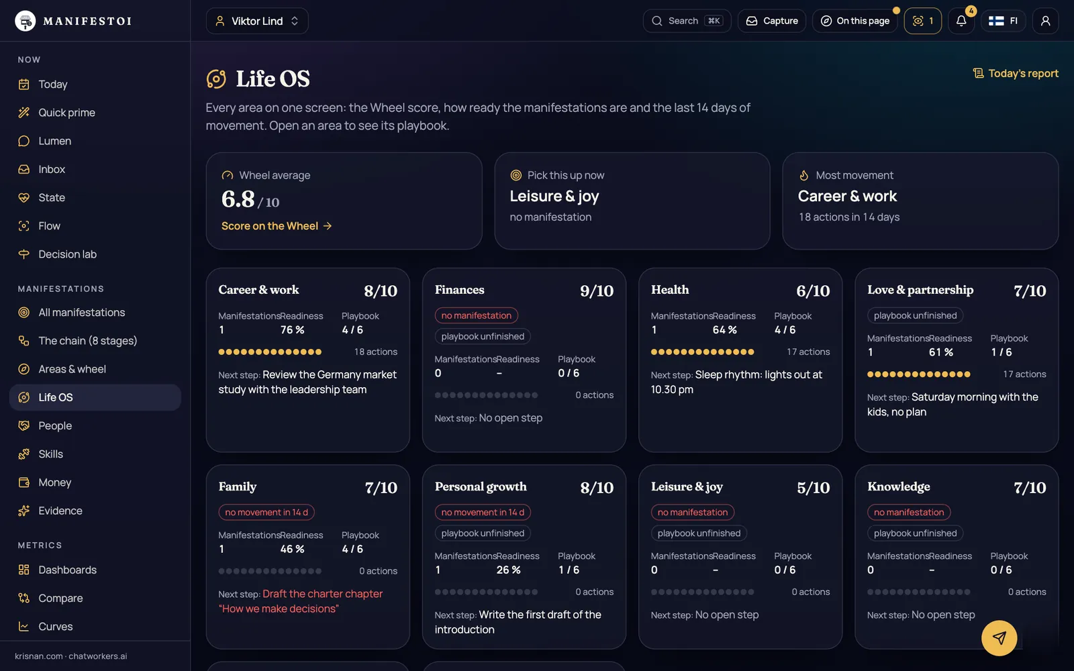Open the Finances area card title
Image resolution: width=1074 pixels, height=671 pixels.
pyautogui.click(x=459, y=290)
